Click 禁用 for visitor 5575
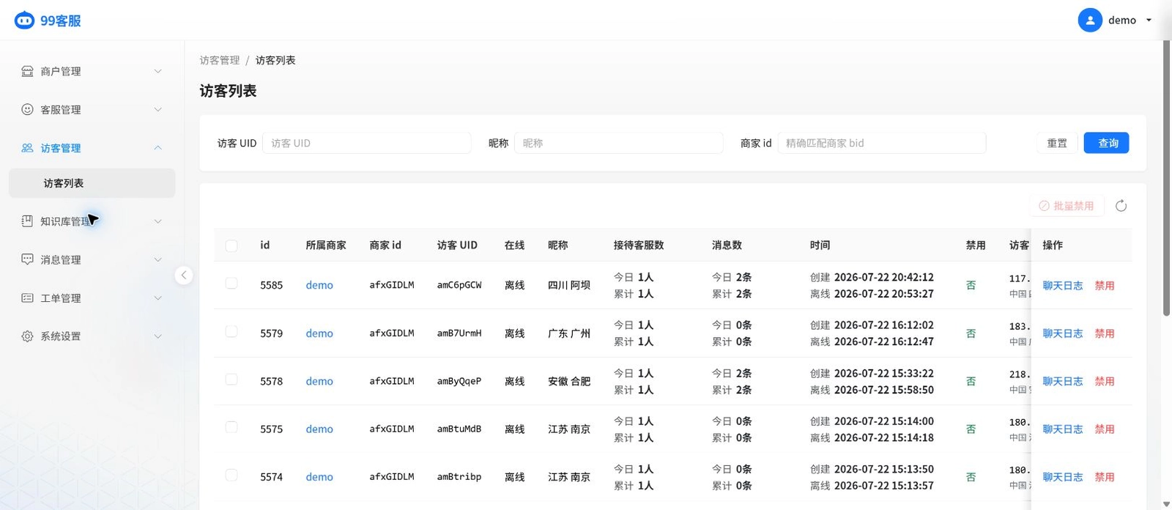 point(1105,429)
